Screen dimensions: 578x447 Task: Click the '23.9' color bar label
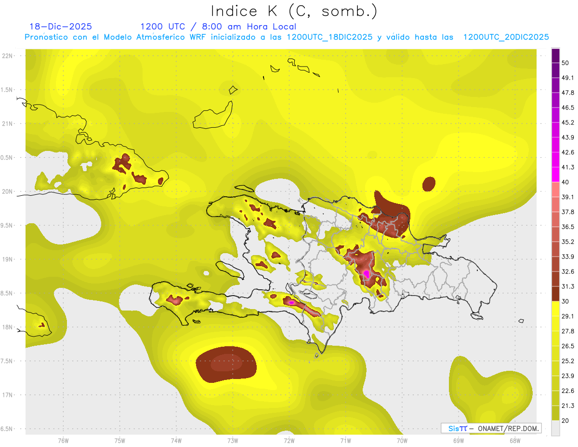point(567,376)
